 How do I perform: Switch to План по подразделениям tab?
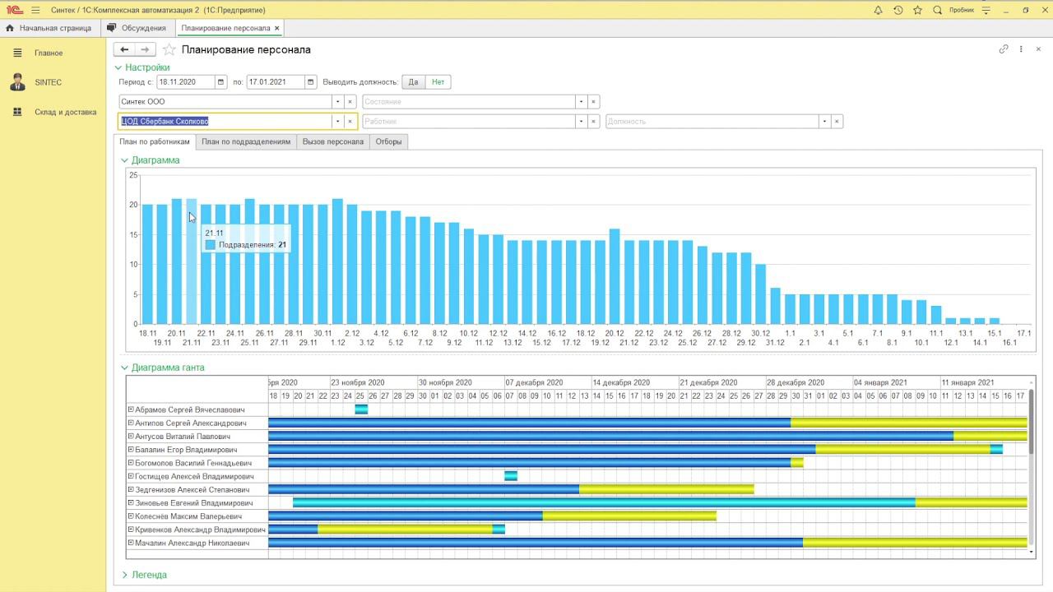point(246,141)
